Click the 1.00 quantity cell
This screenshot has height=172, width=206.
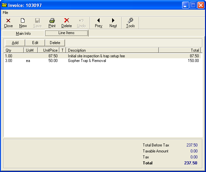click(9, 56)
